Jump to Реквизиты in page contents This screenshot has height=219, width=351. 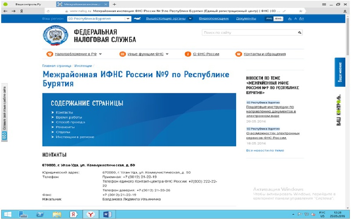pyautogui.click(x=65, y=127)
